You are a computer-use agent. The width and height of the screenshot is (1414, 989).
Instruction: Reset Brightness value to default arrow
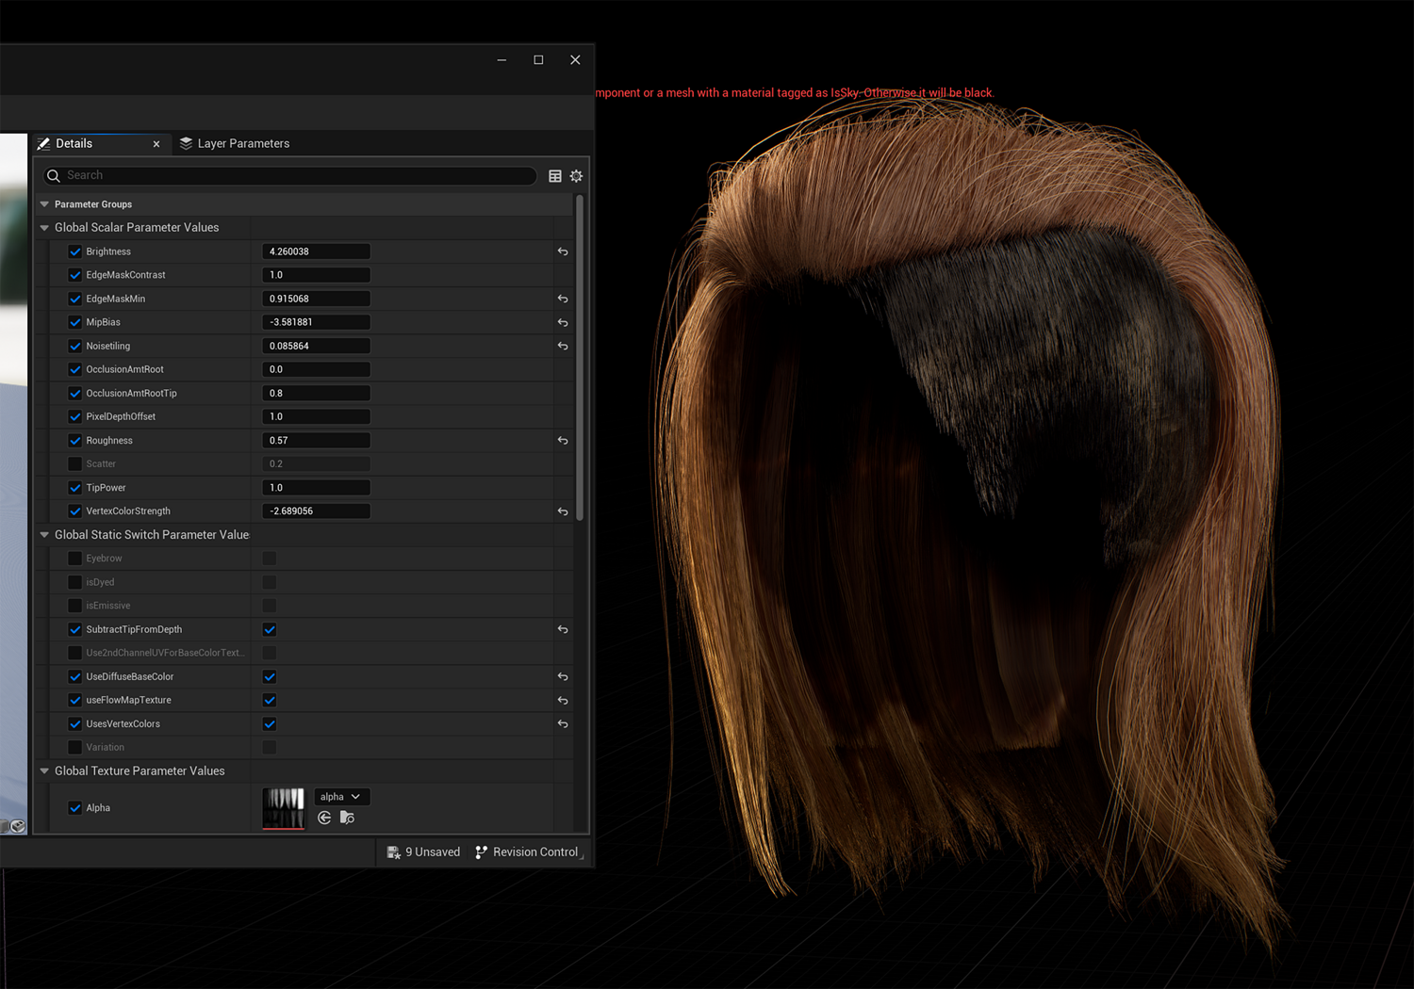click(x=563, y=251)
